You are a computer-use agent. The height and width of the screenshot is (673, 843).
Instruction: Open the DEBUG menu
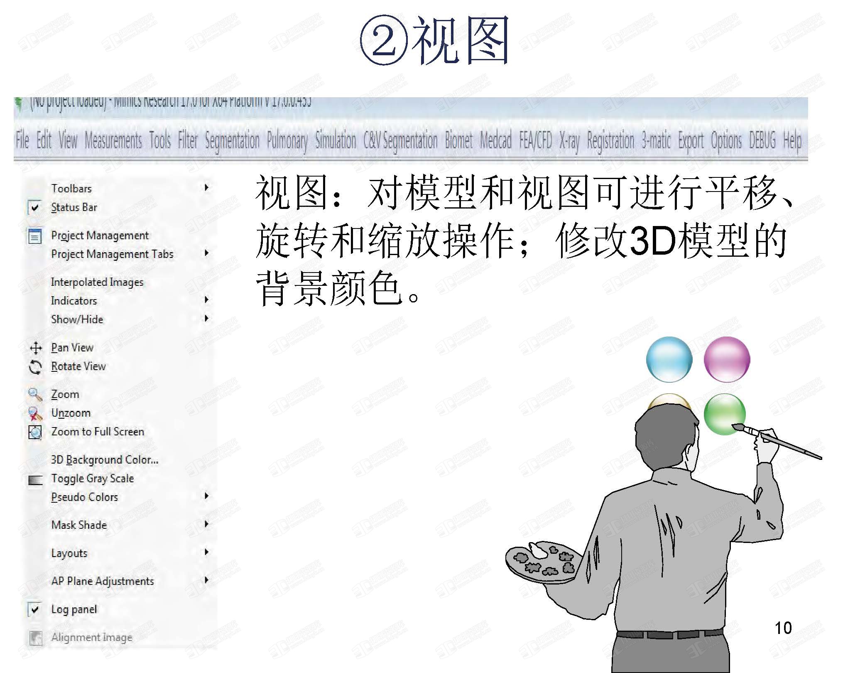click(x=762, y=140)
